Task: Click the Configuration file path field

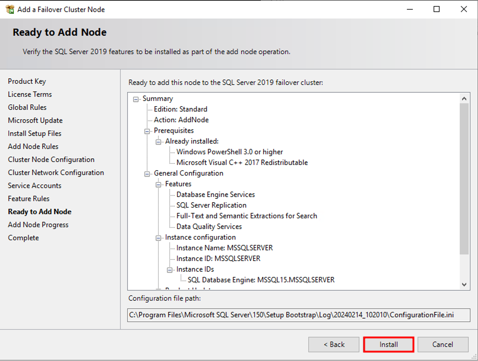Action: pos(299,315)
